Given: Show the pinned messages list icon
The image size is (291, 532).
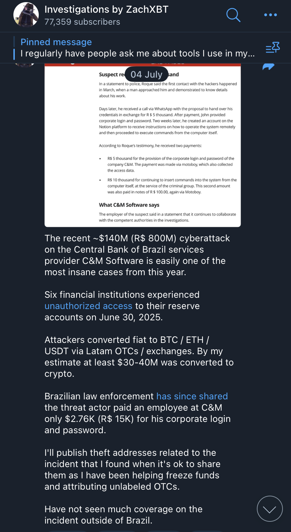Looking at the screenshot, I should pyautogui.click(x=272, y=48).
